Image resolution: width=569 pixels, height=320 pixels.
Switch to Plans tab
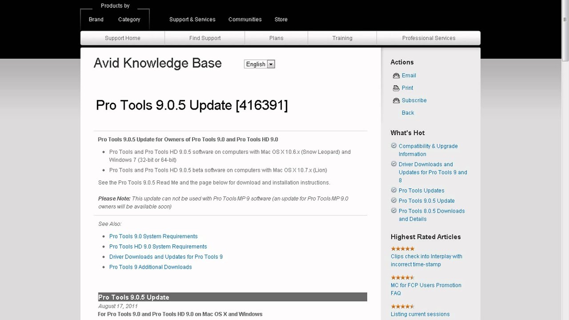pos(276,38)
